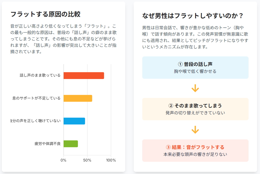
Task: Click the right card's paragraph about 男性
Action: 195,37
